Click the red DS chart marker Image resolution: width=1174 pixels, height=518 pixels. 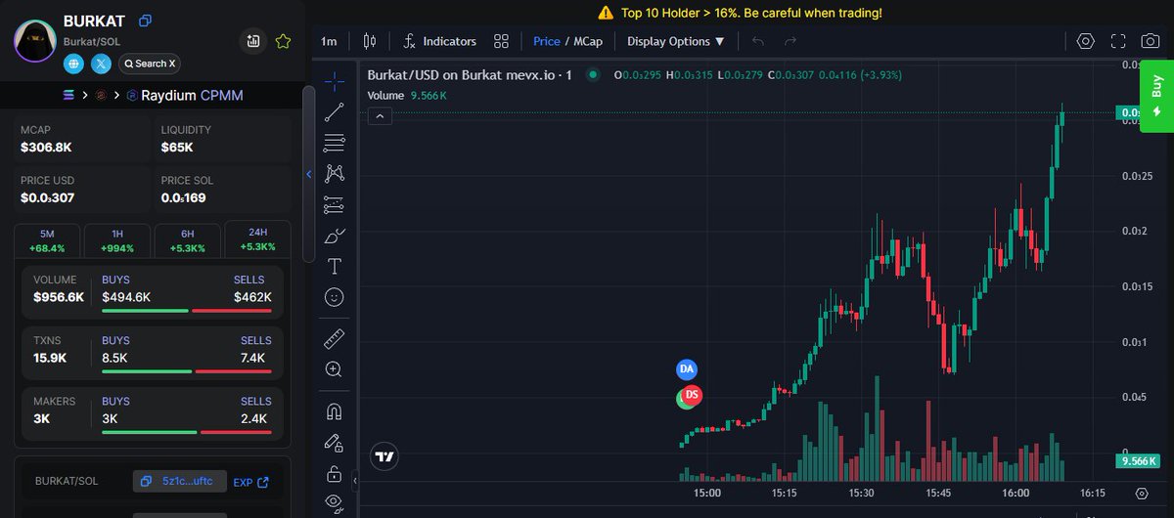pyautogui.click(x=692, y=395)
